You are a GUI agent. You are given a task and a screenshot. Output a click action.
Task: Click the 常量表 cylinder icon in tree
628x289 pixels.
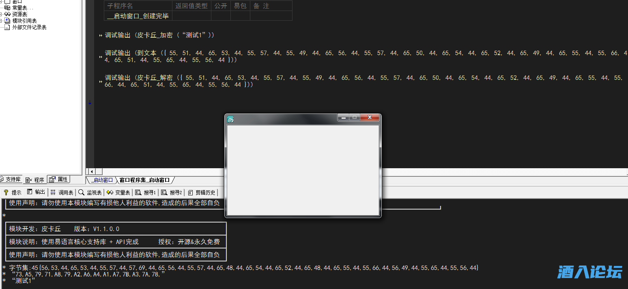click(7, 8)
